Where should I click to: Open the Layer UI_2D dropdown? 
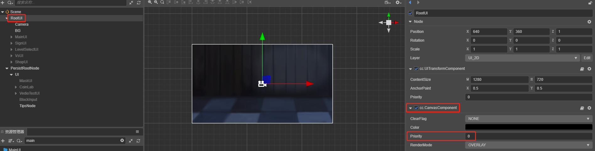click(522, 58)
